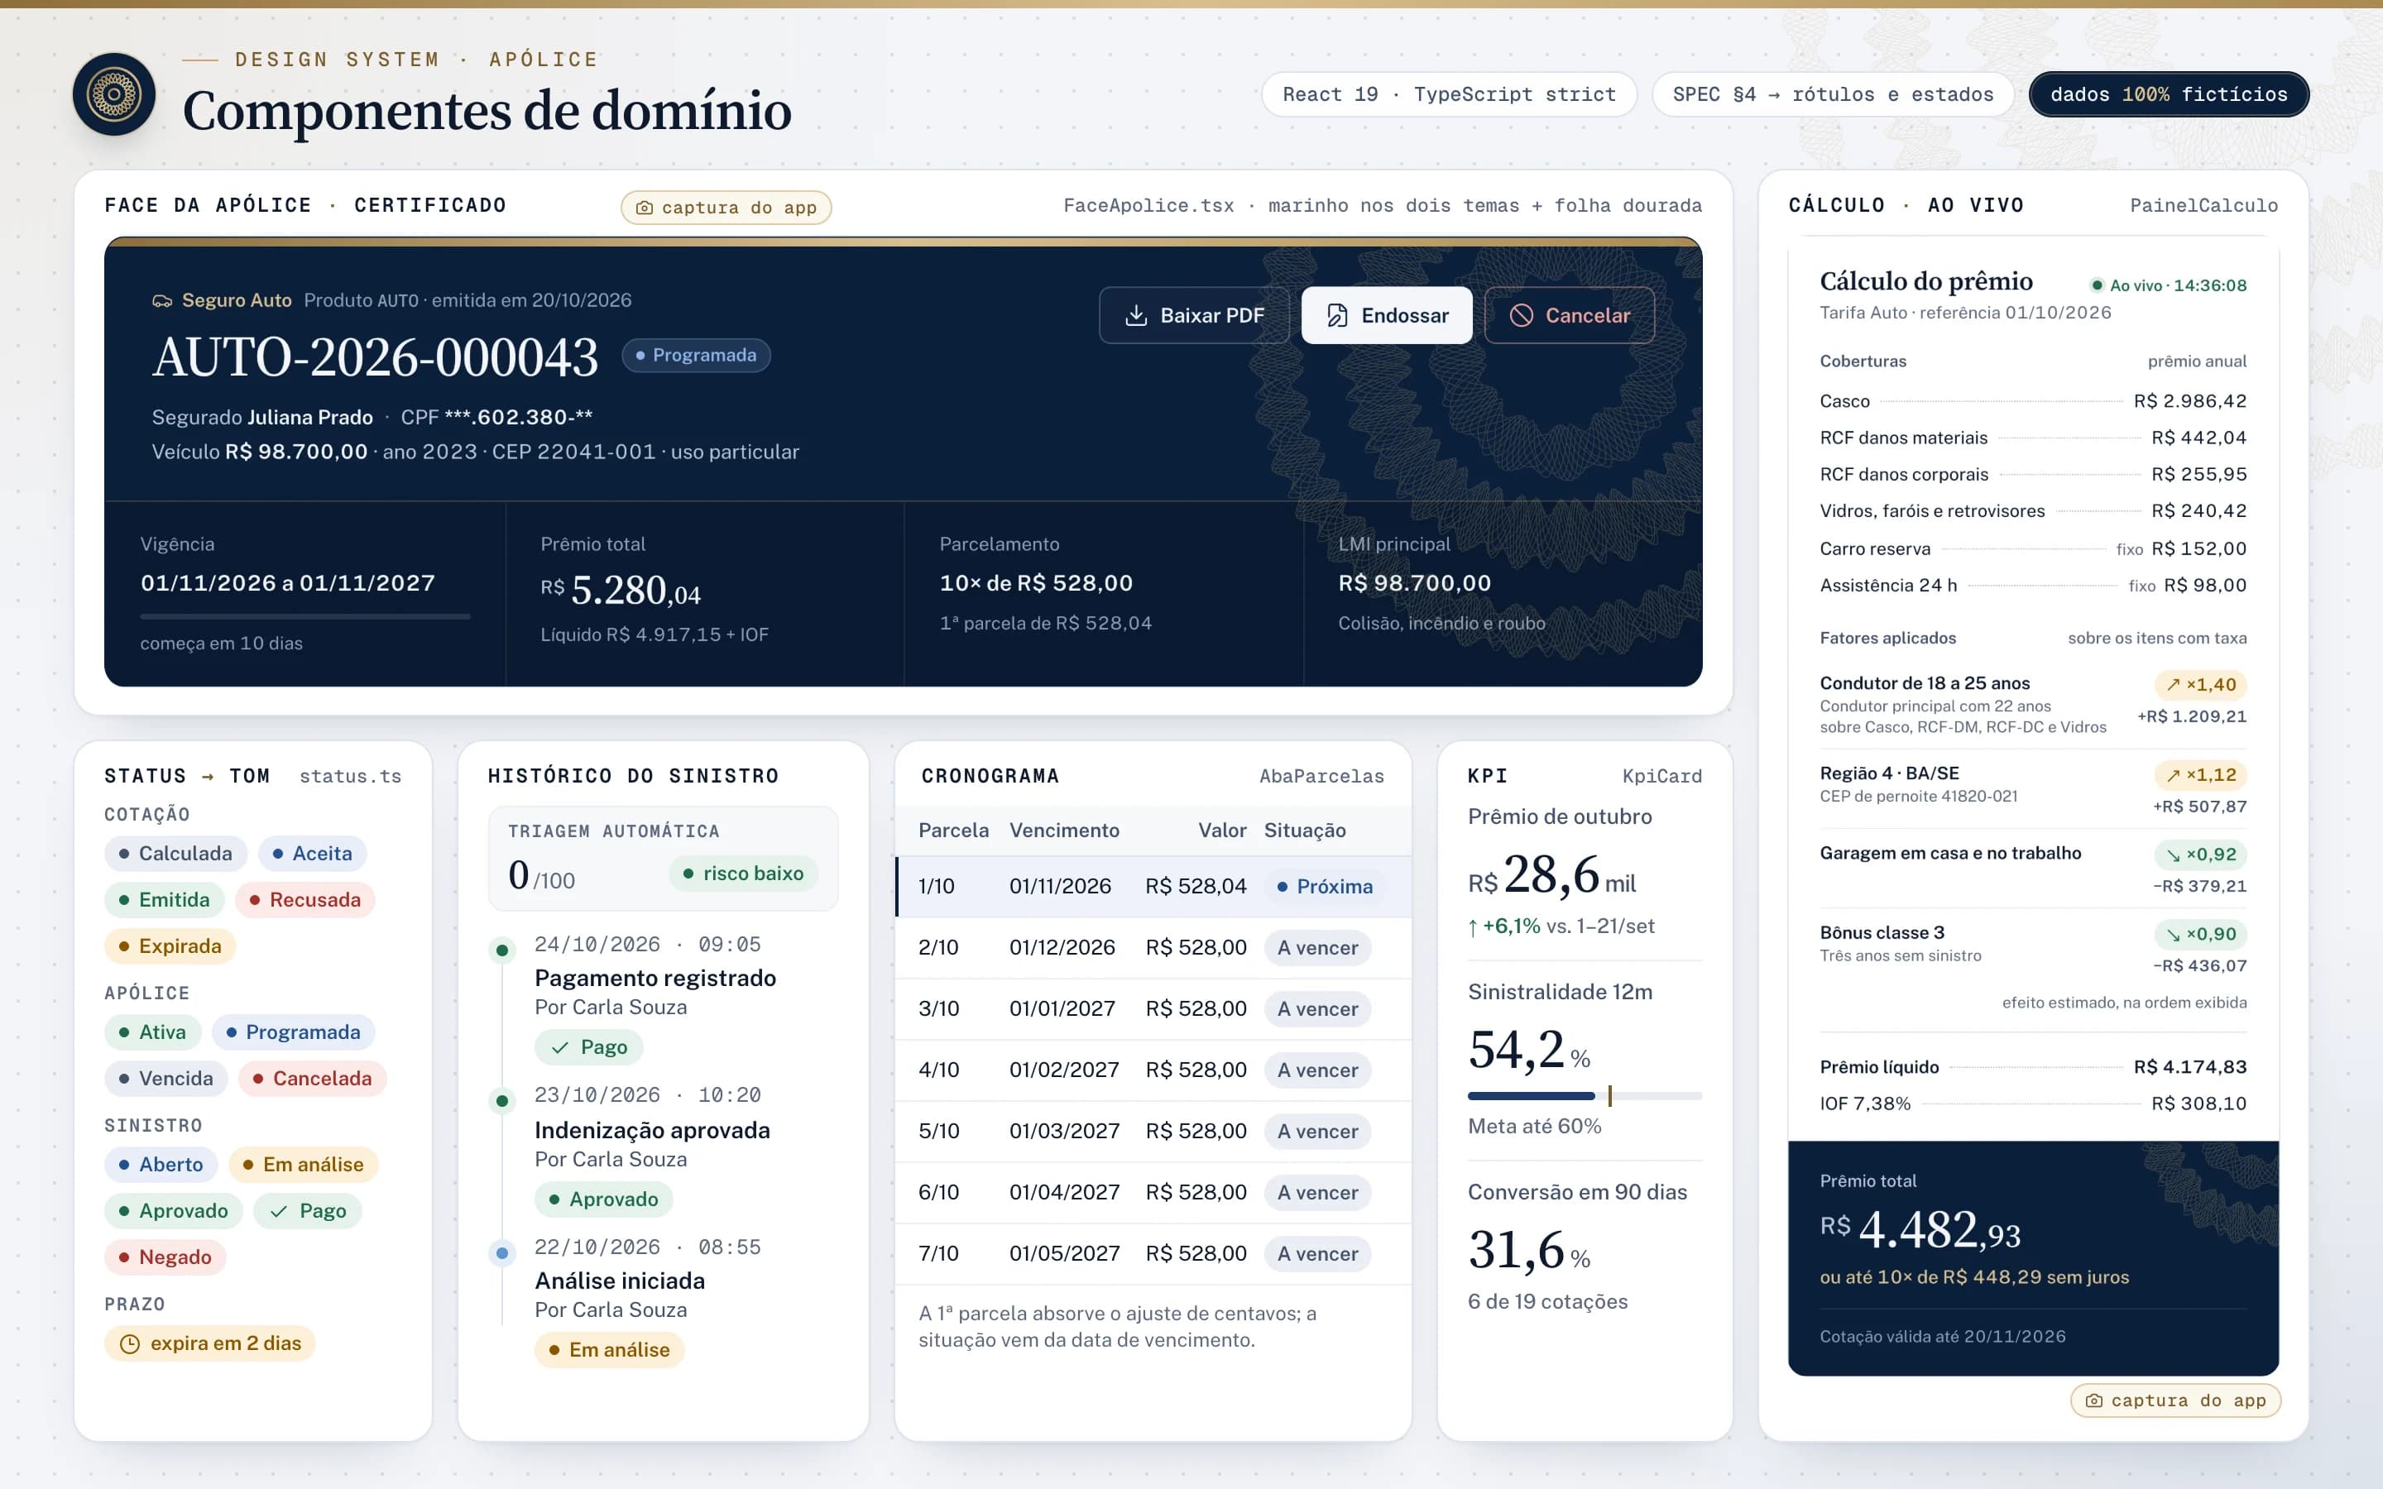Click the down arrow icon by ×0,92 factor
2383x1489 pixels.
tap(2174, 855)
